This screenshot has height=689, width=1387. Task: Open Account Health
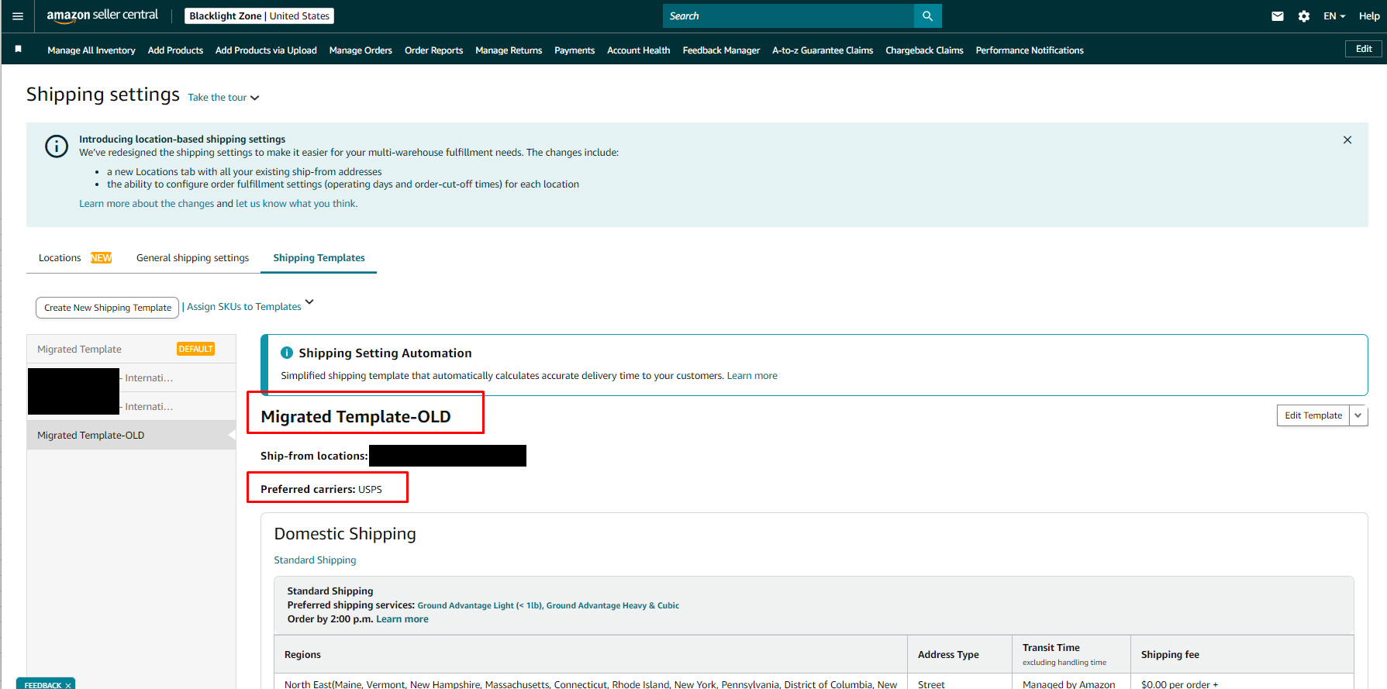pyautogui.click(x=638, y=50)
